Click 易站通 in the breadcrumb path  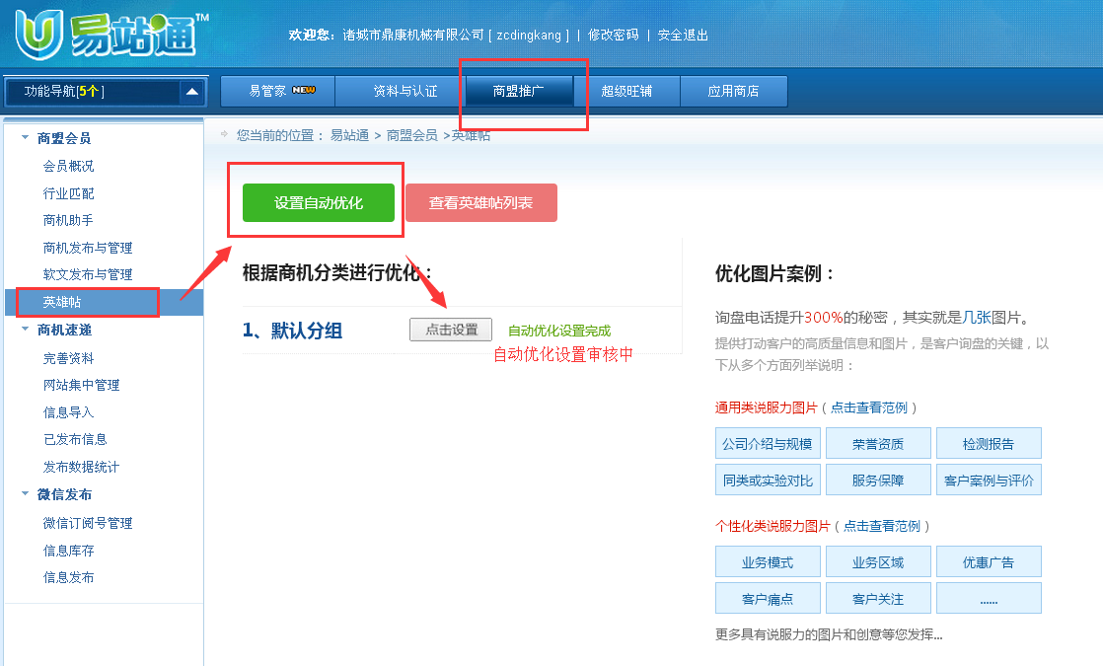pos(349,135)
